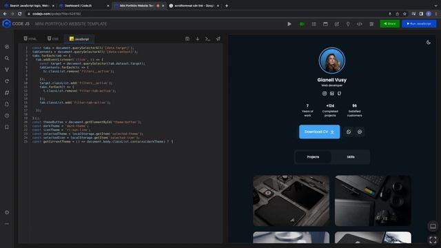Click the messenger button right of WhatsApp

360,132
